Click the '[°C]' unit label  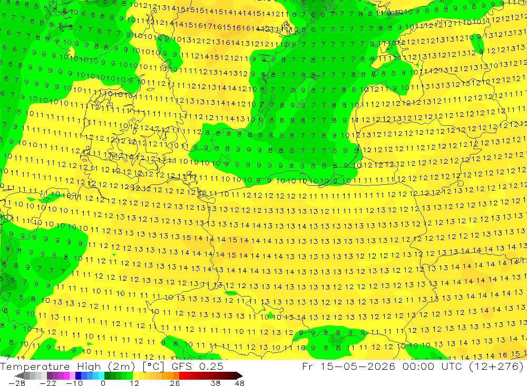[153, 367]
